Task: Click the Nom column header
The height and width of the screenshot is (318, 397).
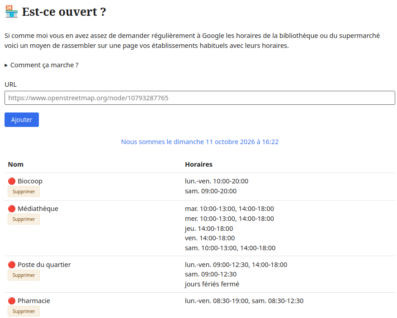Action: pyautogui.click(x=16, y=164)
